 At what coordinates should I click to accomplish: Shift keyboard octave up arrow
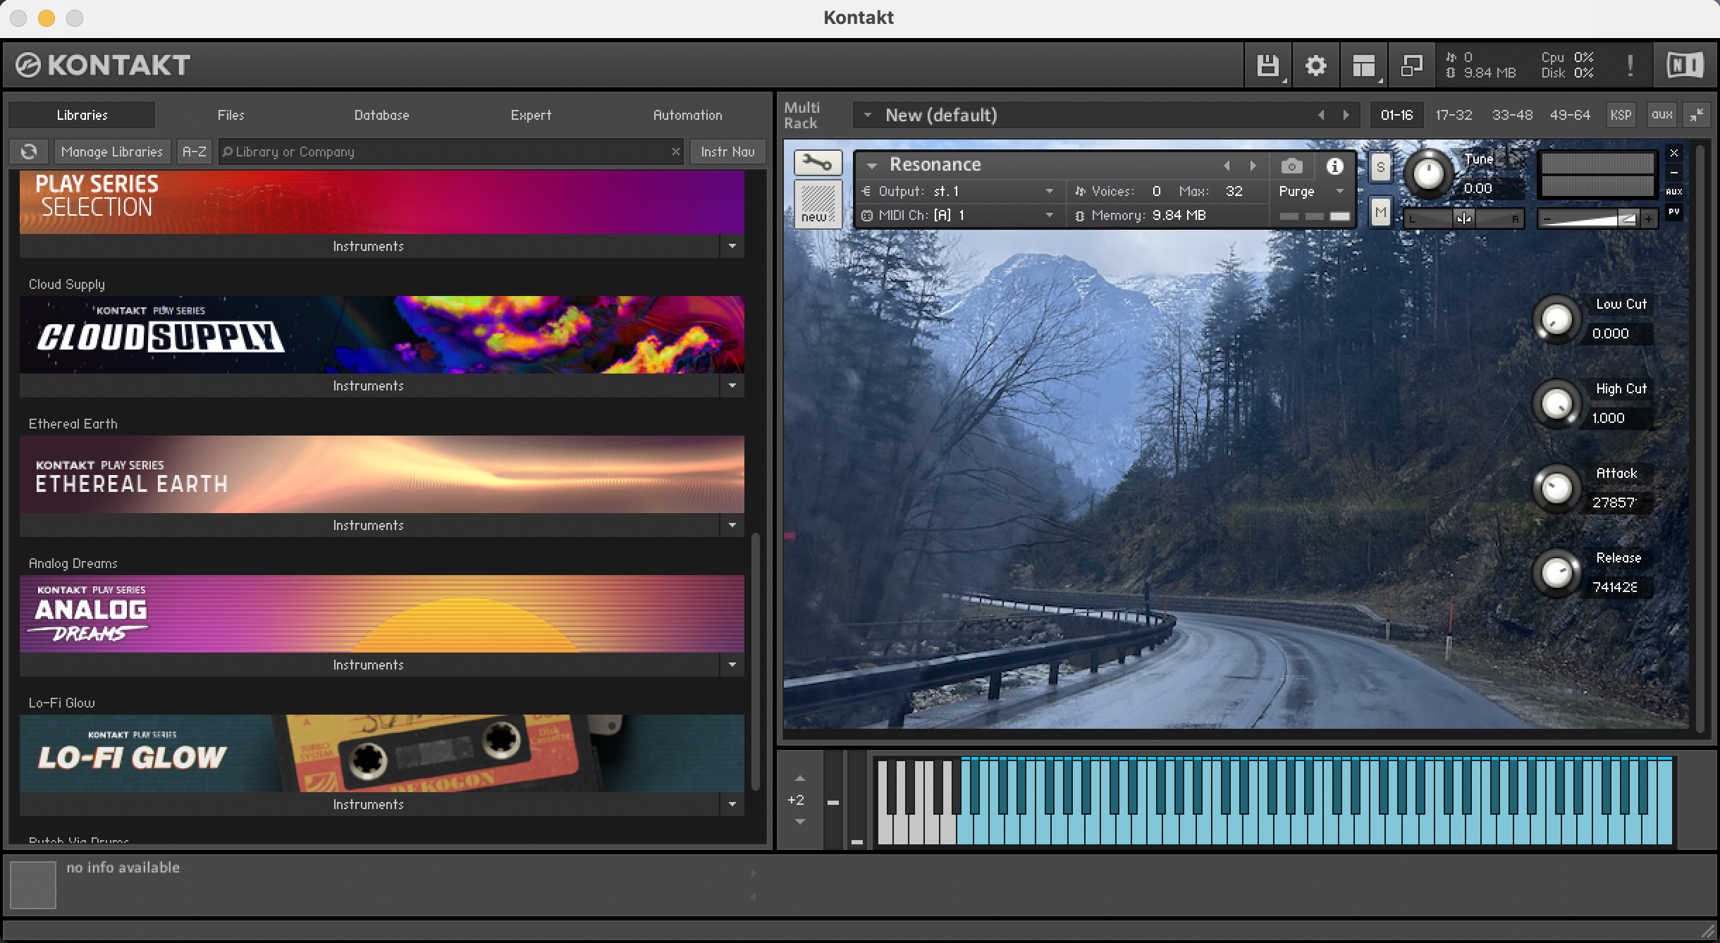point(799,779)
